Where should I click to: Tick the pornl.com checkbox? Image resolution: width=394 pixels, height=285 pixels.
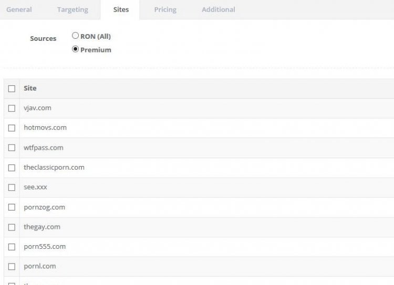[x=12, y=267]
